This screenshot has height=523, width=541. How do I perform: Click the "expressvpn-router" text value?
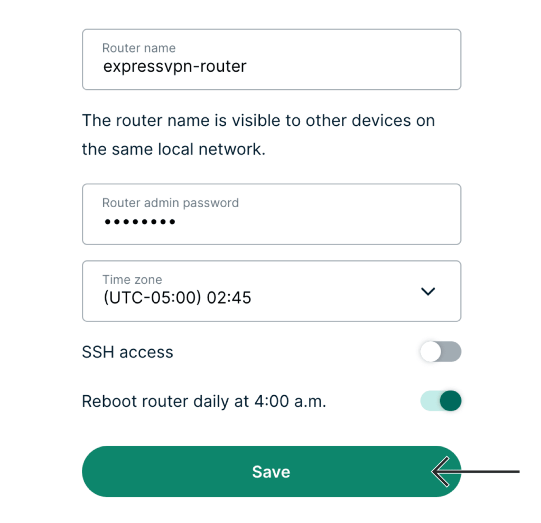pos(175,67)
